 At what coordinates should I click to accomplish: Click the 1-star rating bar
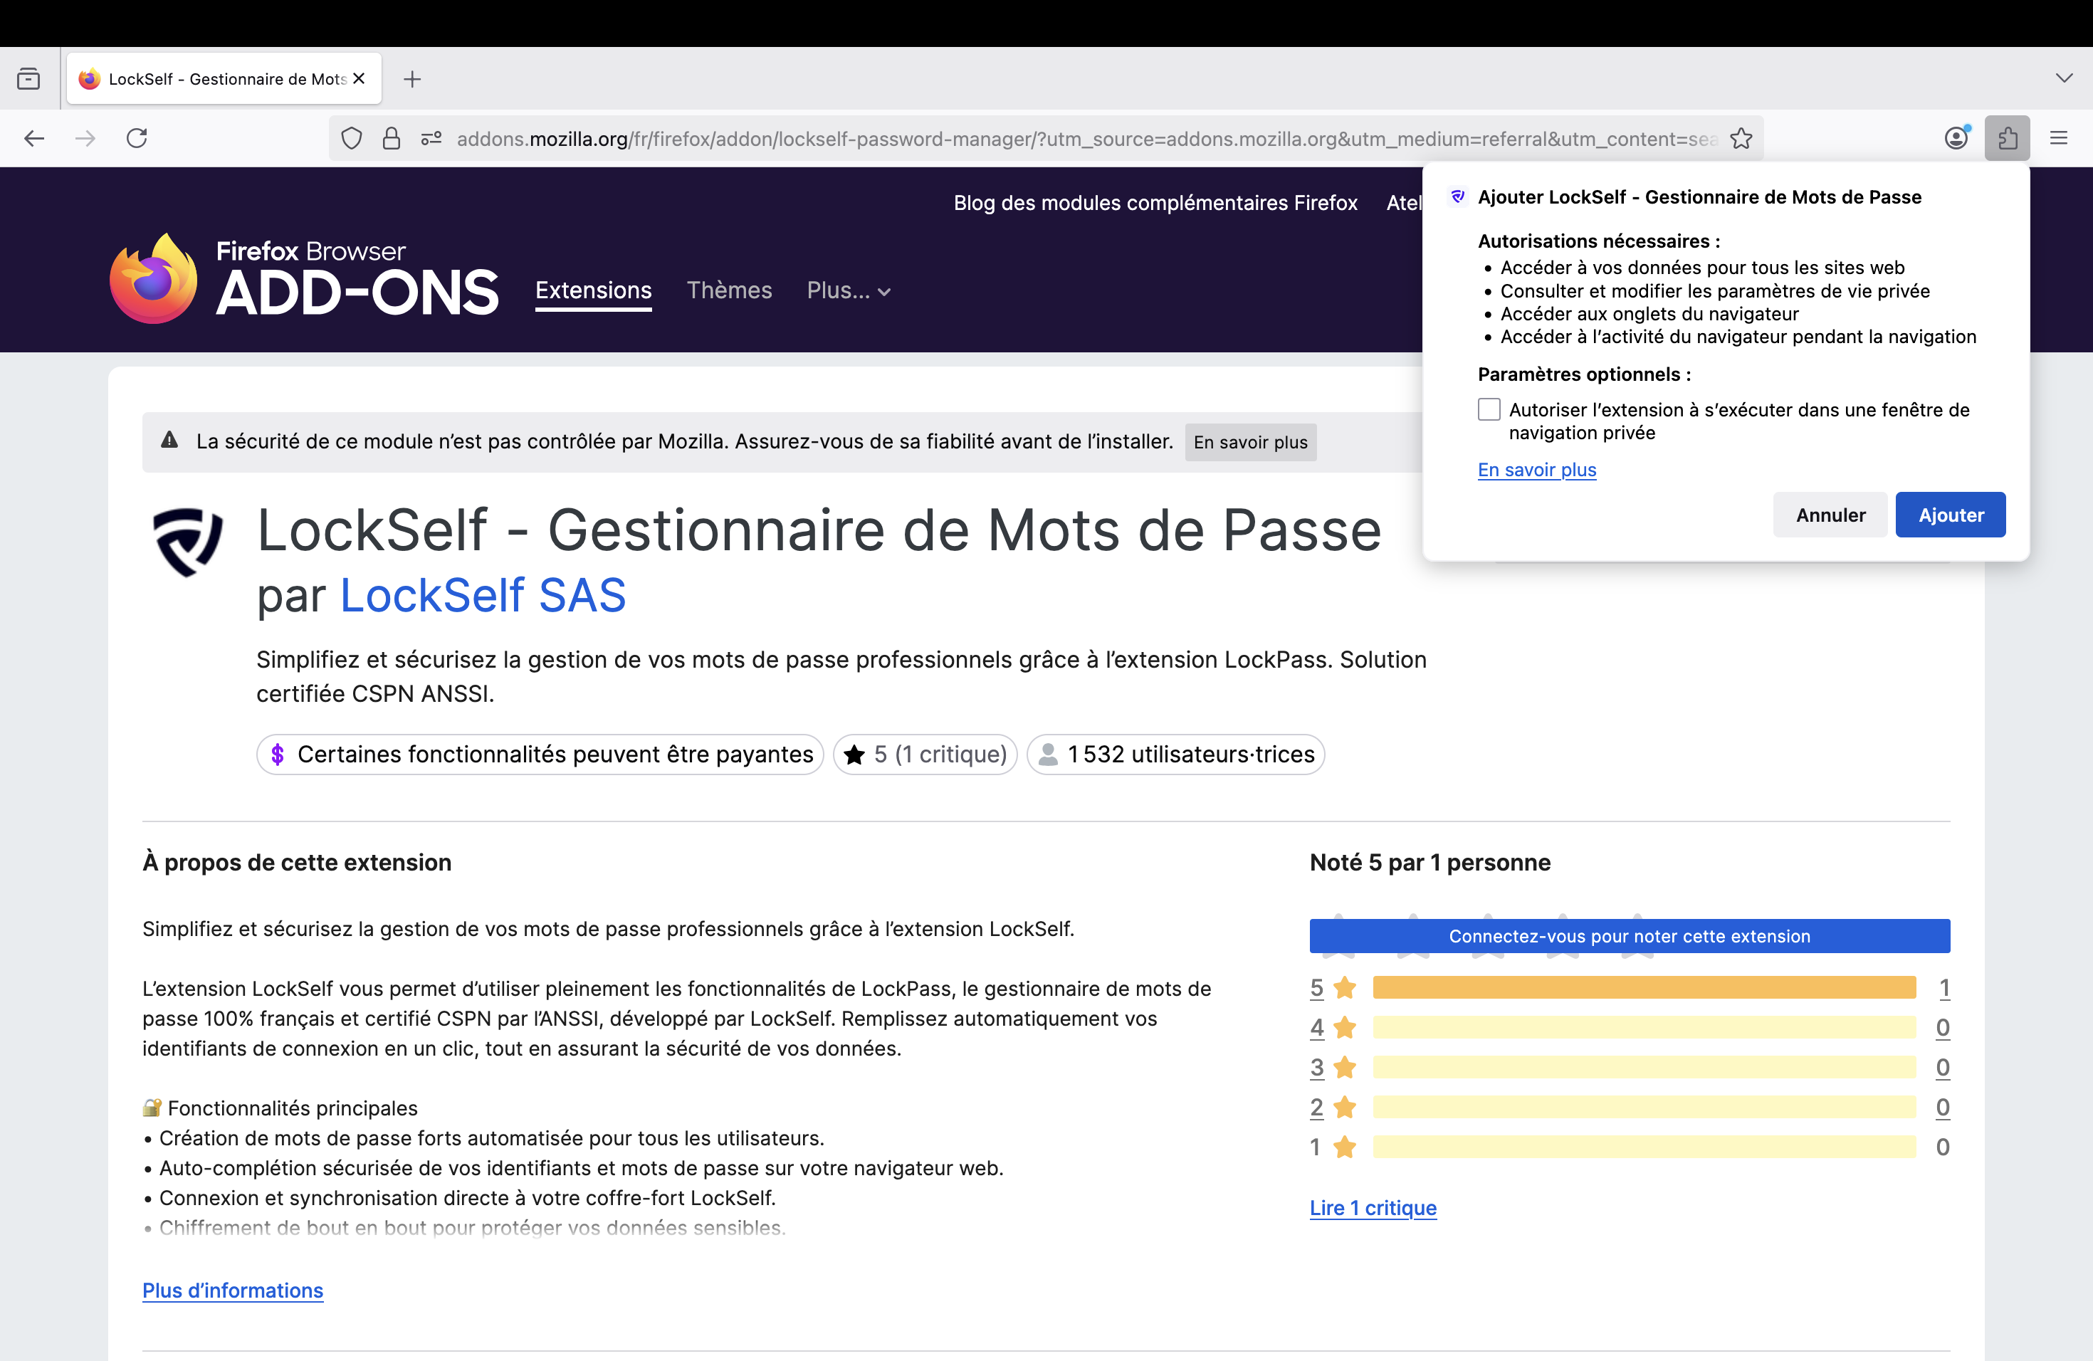point(1644,1147)
